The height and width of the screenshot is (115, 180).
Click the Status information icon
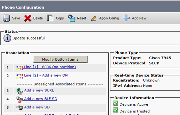(7, 38)
